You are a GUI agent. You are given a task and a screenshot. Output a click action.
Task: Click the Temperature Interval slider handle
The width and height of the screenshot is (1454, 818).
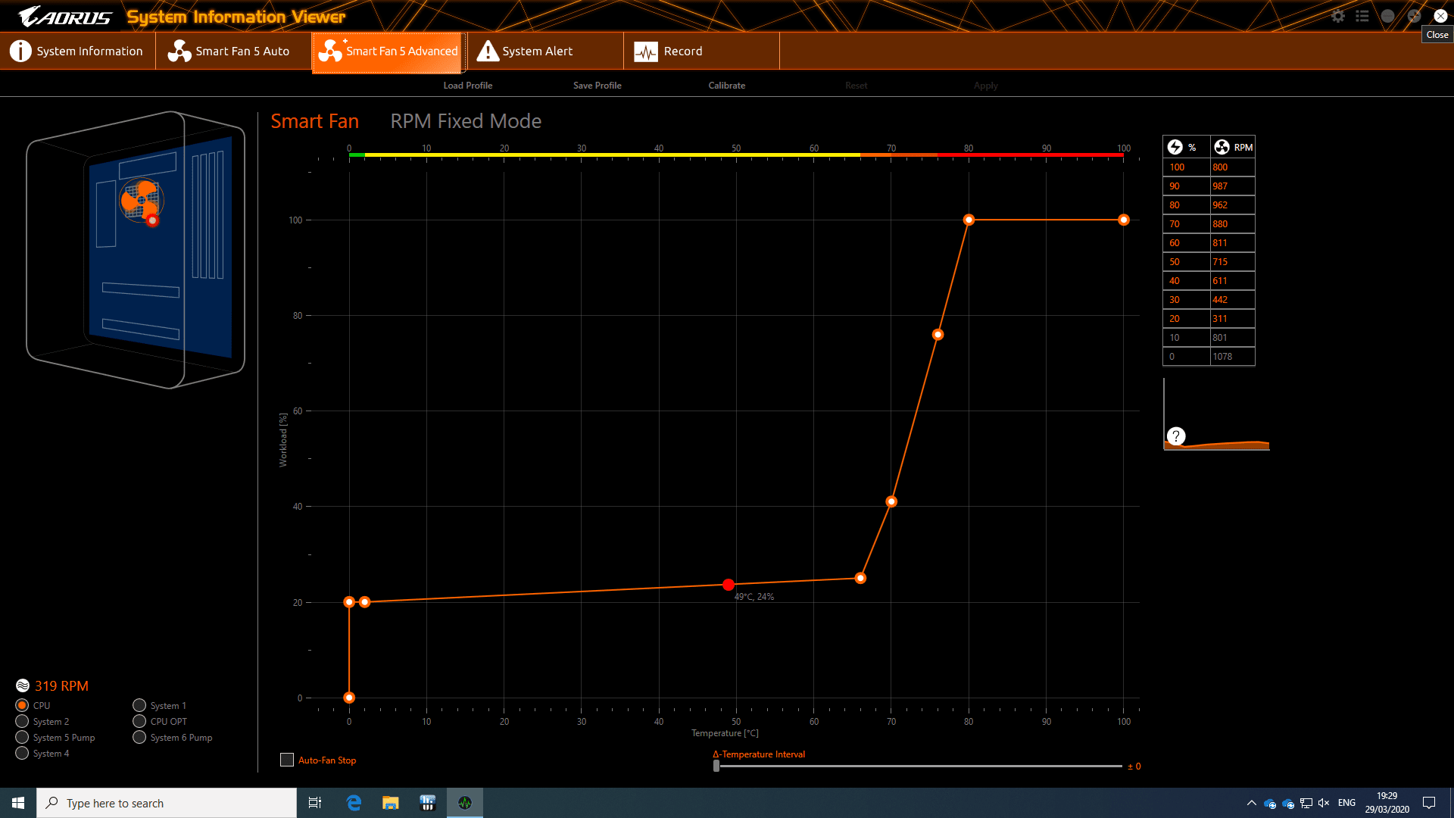[x=716, y=766]
